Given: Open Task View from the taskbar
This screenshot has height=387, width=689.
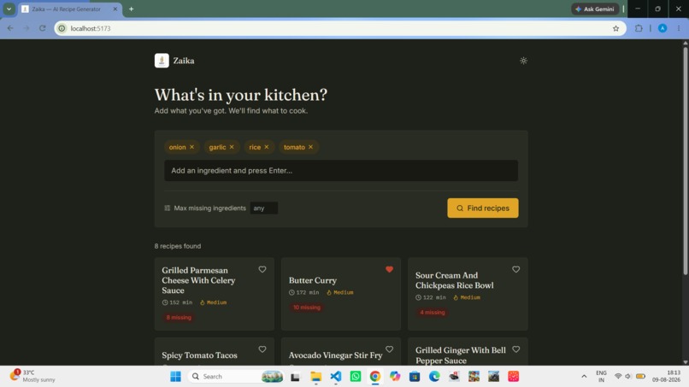Looking at the screenshot, I should (295, 377).
